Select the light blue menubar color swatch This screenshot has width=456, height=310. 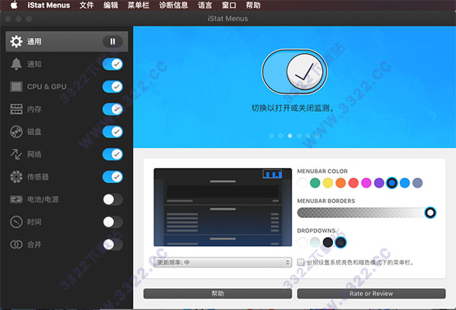(404, 183)
